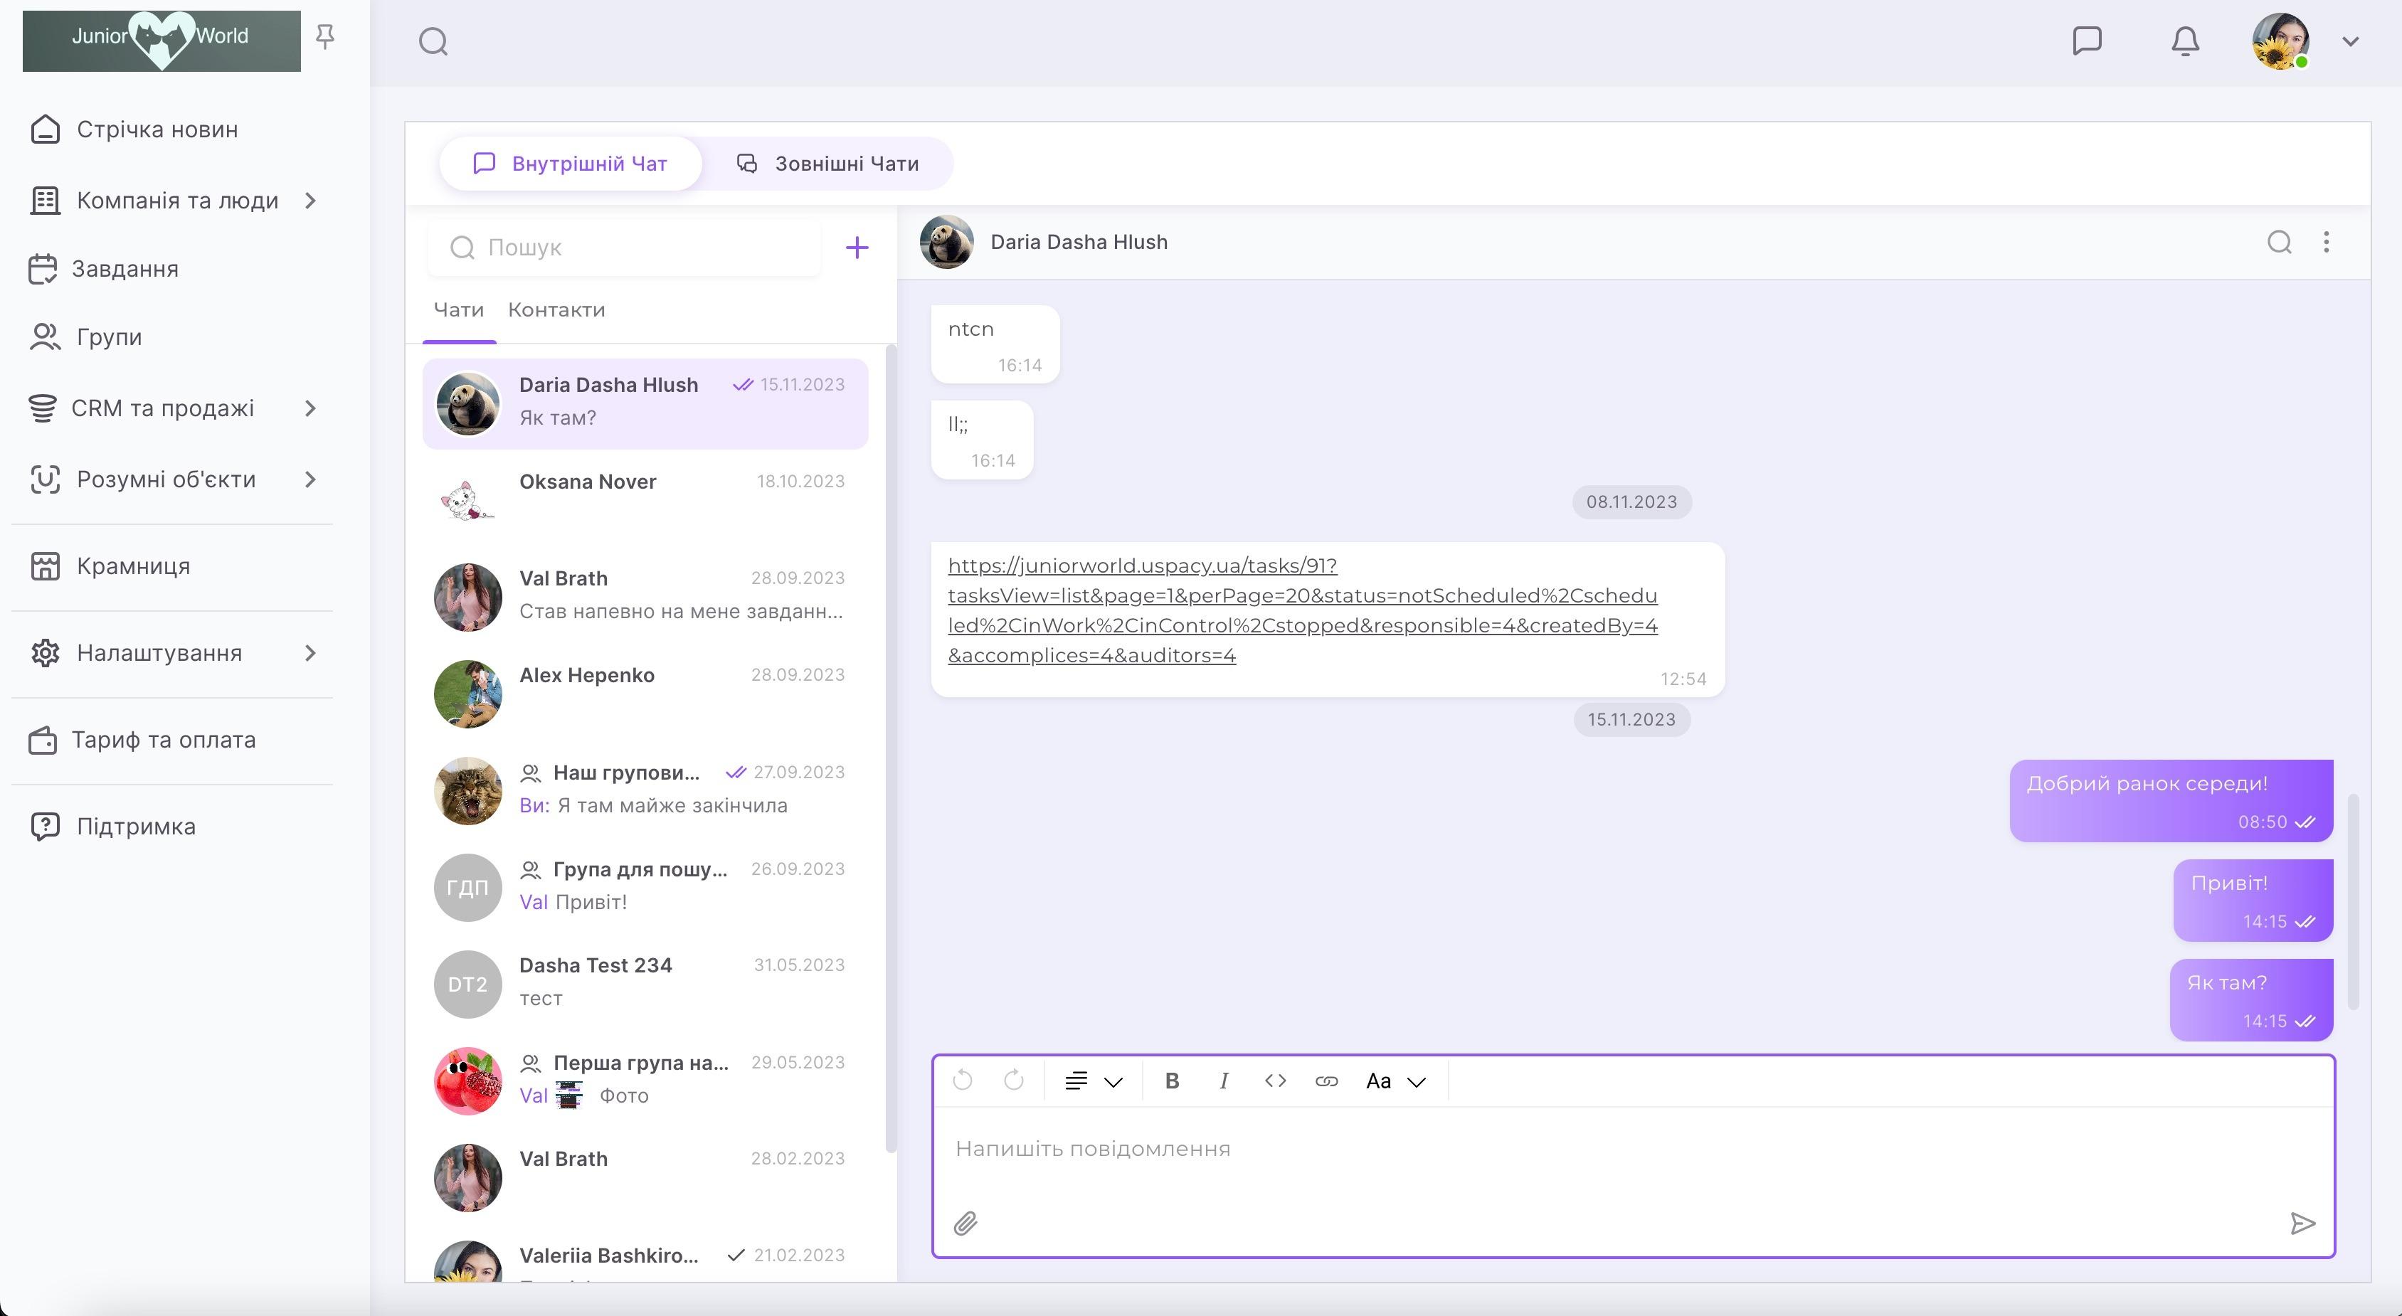The width and height of the screenshot is (2402, 1316).
Task: Toggle bold text formatting
Action: click(1172, 1081)
